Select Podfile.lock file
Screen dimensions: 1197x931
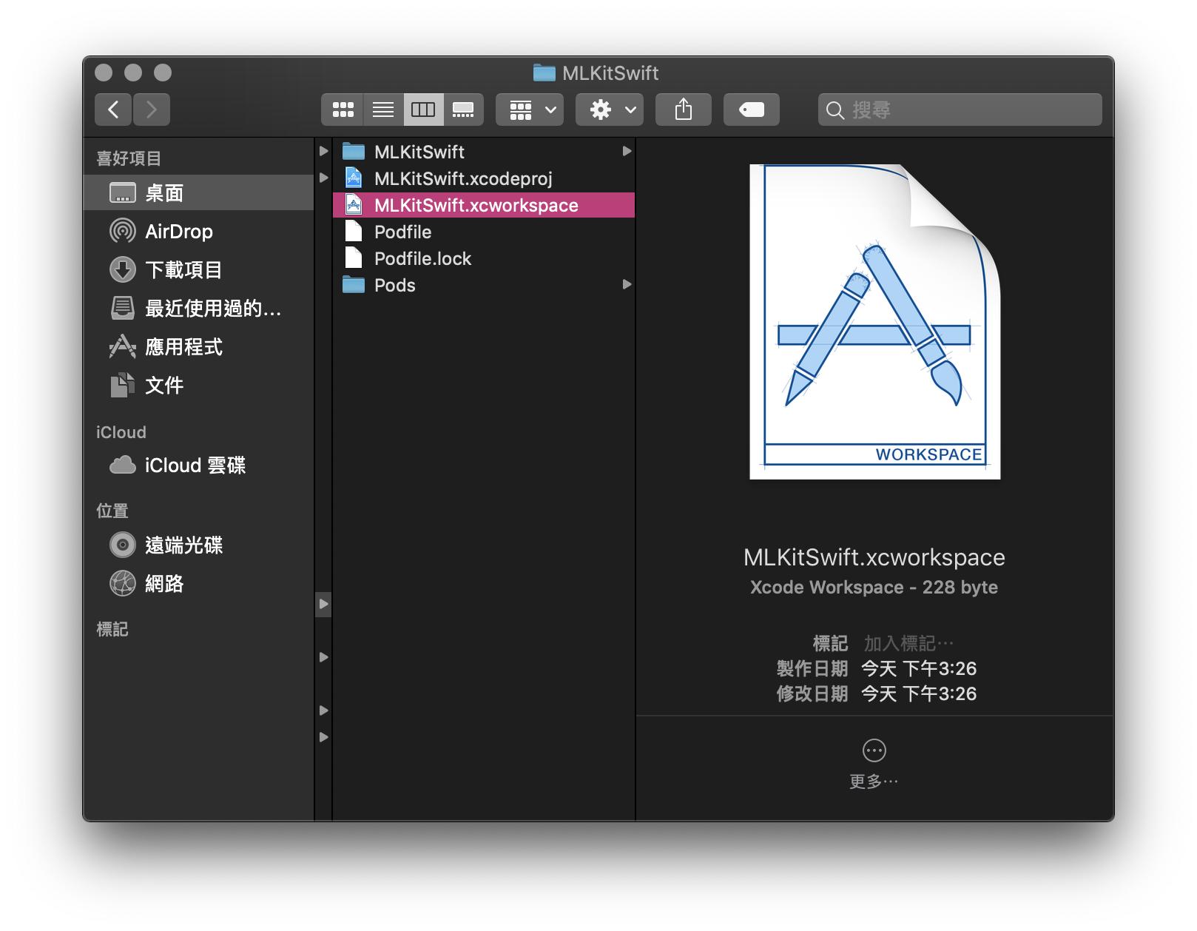pos(484,258)
